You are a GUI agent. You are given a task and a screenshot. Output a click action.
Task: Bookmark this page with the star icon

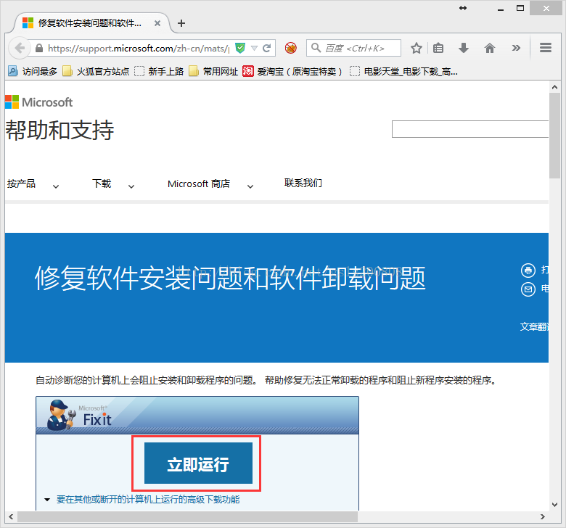[417, 48]
